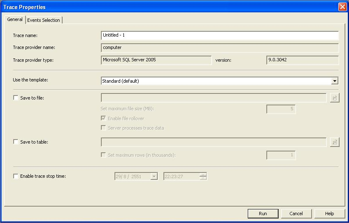Expand the trace stop date picker
The image size is (349, 223).
pos(154,177)
